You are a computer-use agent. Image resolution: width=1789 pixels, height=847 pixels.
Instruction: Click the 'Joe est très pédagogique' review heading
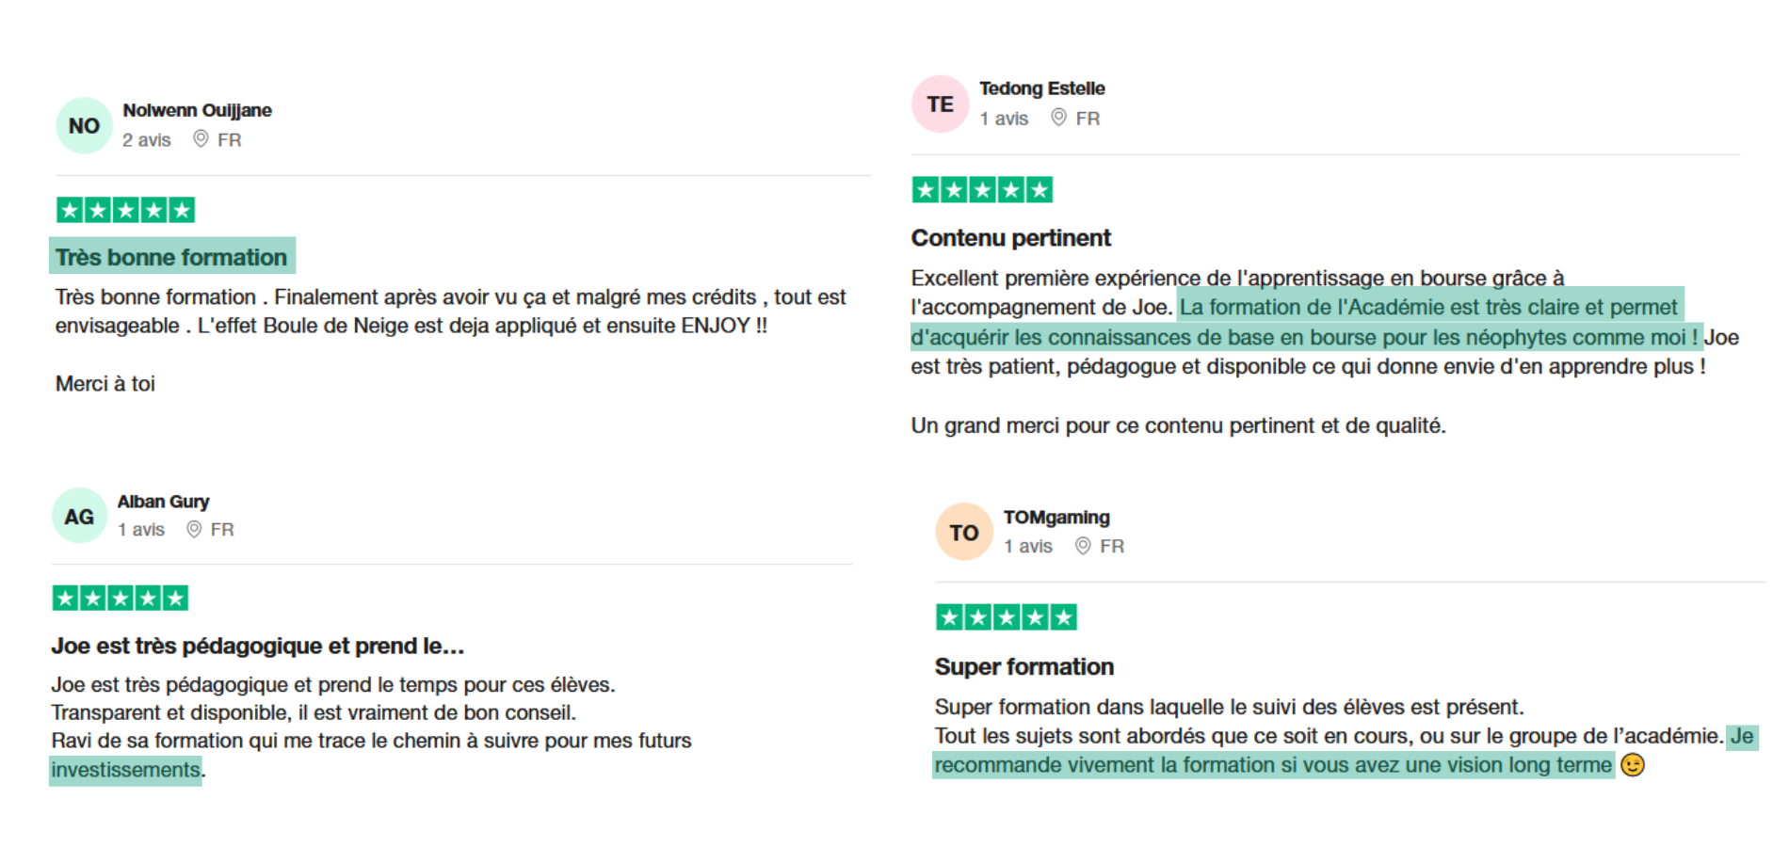257,646
